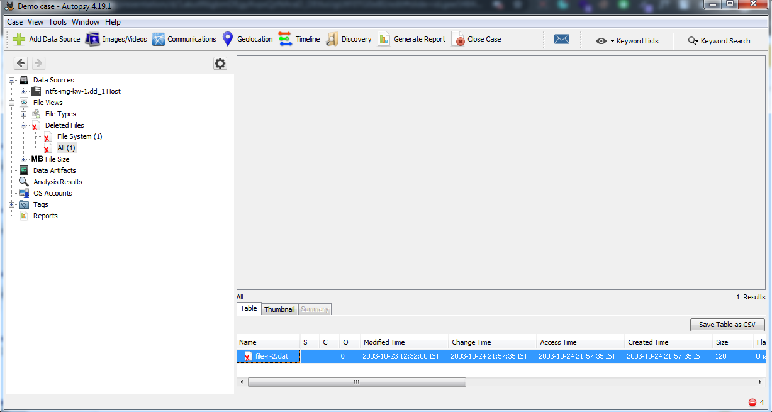Screen dimensions: 772x412
Task: Click the Keyword Search magnifier icon
Action: click(693, 41)
